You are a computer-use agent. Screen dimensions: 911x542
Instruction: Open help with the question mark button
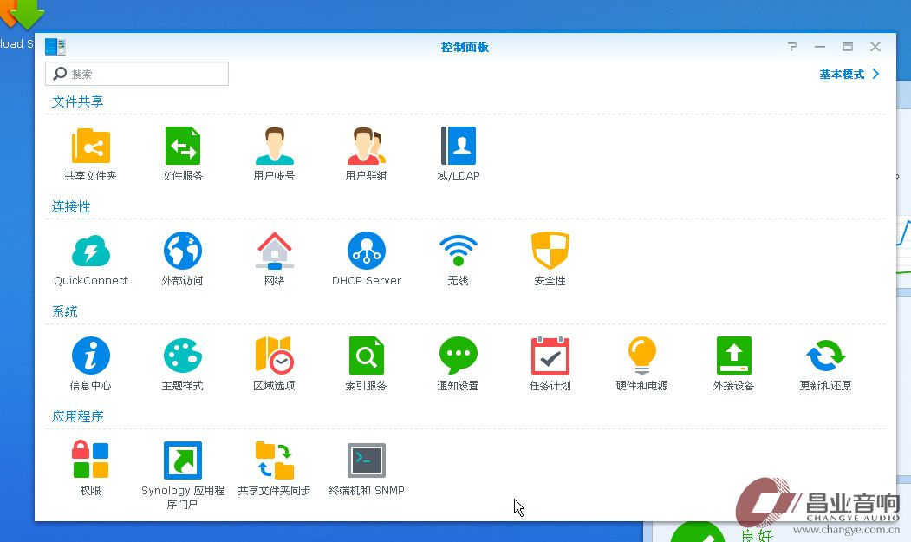pyautogui.click(x=792, y=47)
